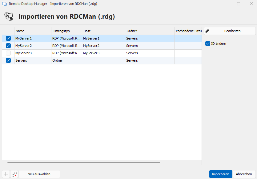
Task: Click the MyServer2 host cell
Action: 104,46
